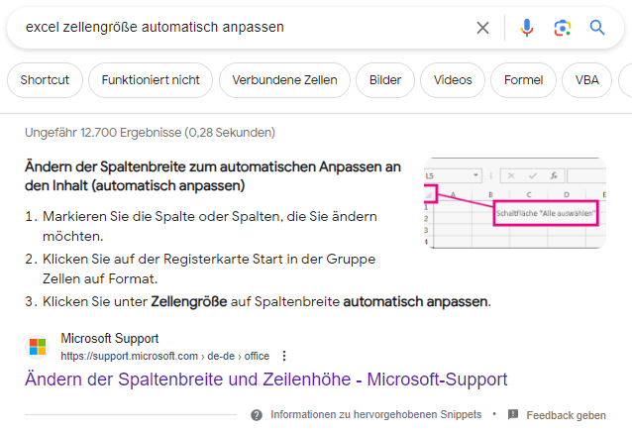Select the Shortcut filter chip
Viewport: 632px width, 434px height.
coord(44,79)
